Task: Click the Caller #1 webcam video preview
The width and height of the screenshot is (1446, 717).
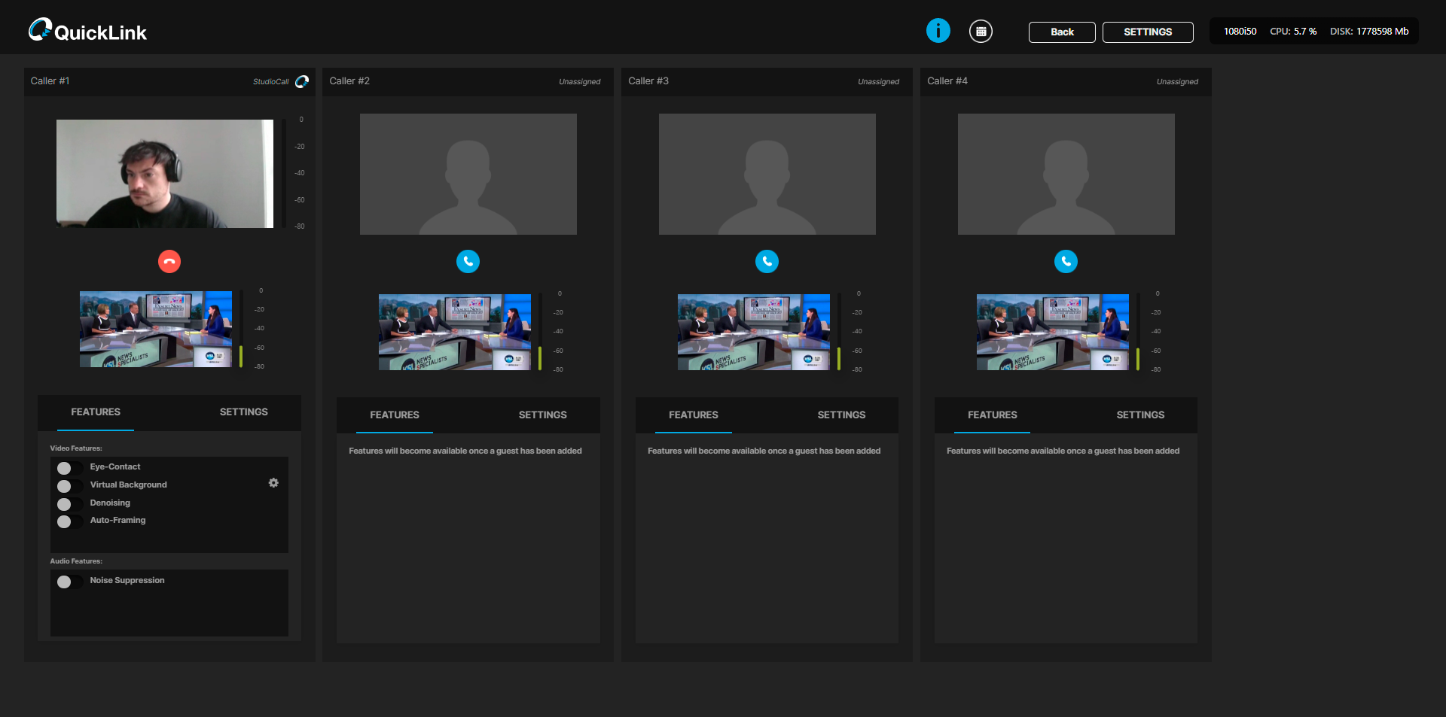Action: coord(165,174)
